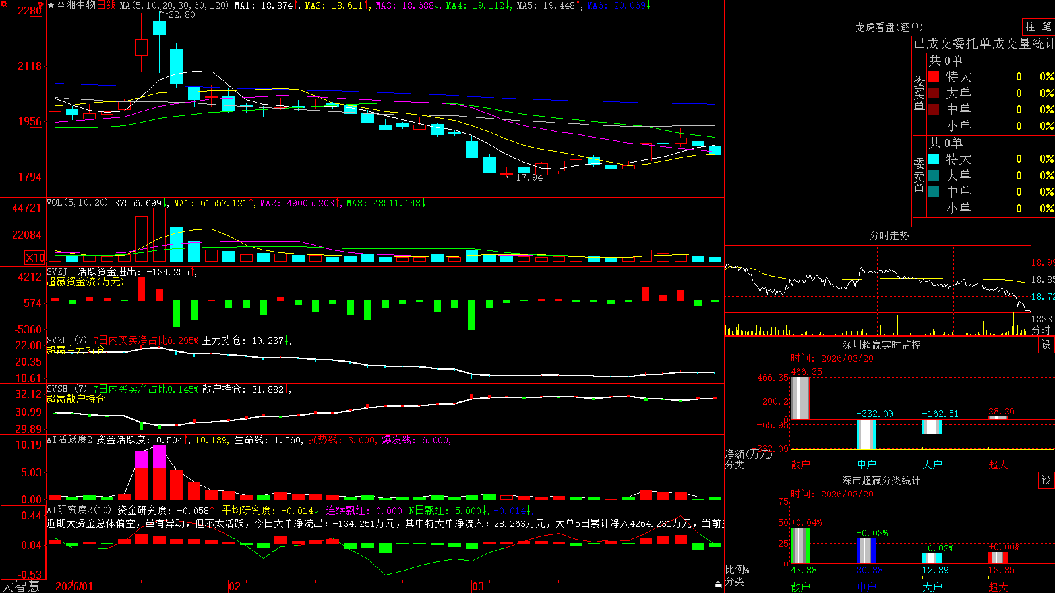Viewport: 1055px width, 593px height.
Task: Click the 时间: 2026/03/20 in 实时监控
Action: 832,358
